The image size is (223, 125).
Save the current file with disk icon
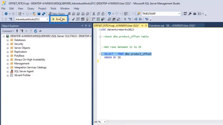(39, 14)
